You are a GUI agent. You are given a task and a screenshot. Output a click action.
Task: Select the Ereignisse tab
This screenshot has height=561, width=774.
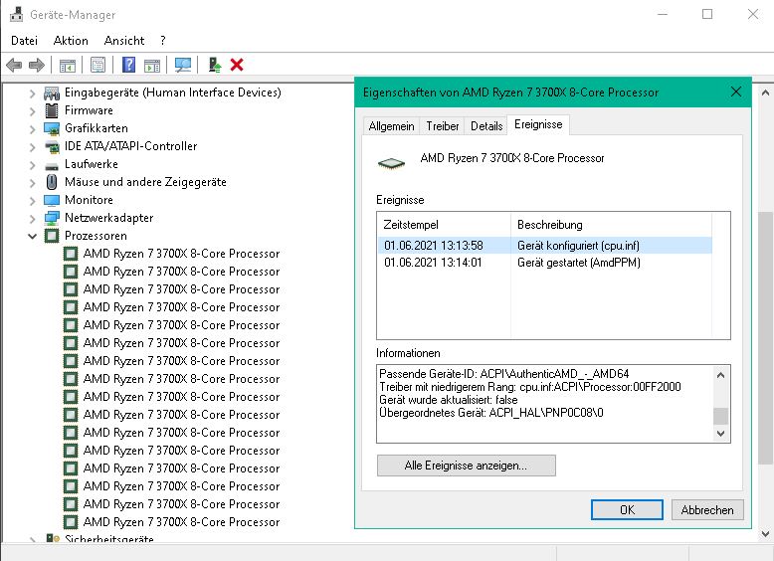pos(538,124)
